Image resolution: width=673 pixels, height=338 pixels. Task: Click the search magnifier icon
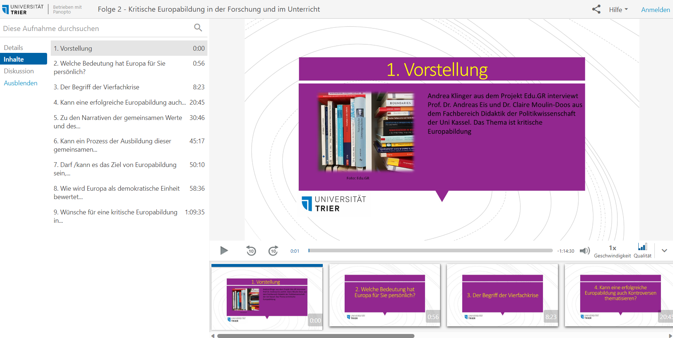[198, 28]
